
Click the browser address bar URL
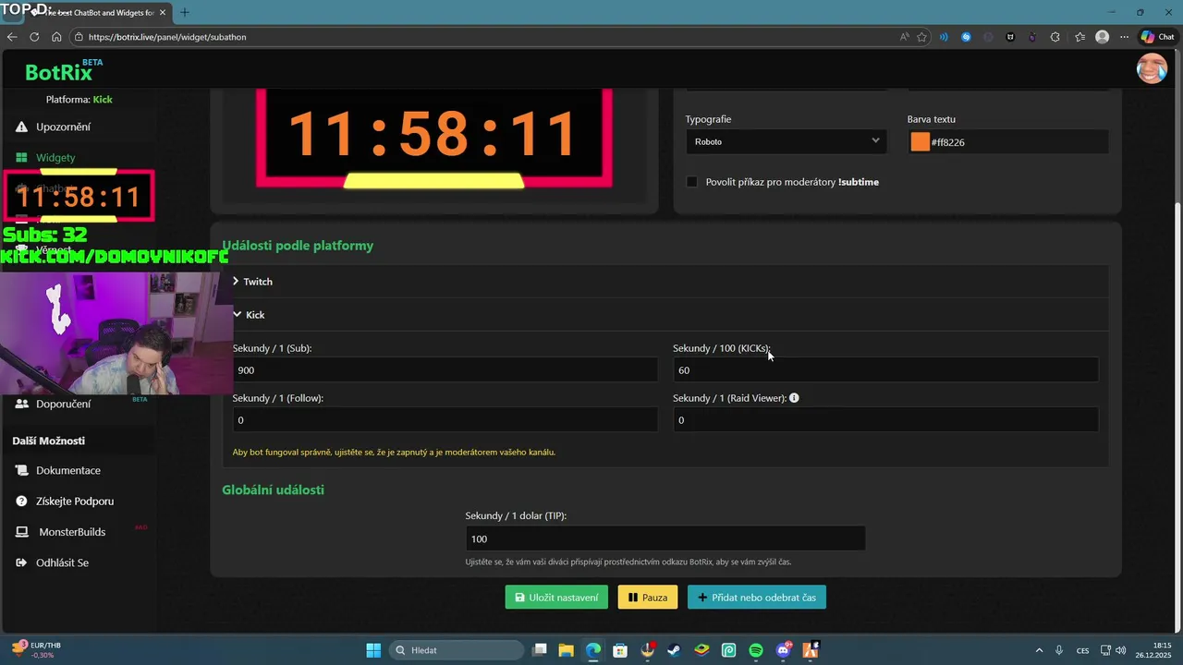167,37
